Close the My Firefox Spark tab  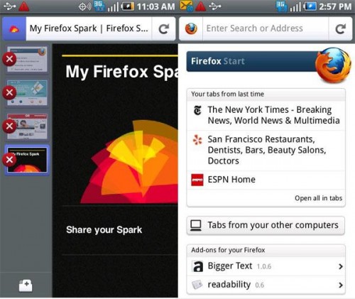coord(9,160)
